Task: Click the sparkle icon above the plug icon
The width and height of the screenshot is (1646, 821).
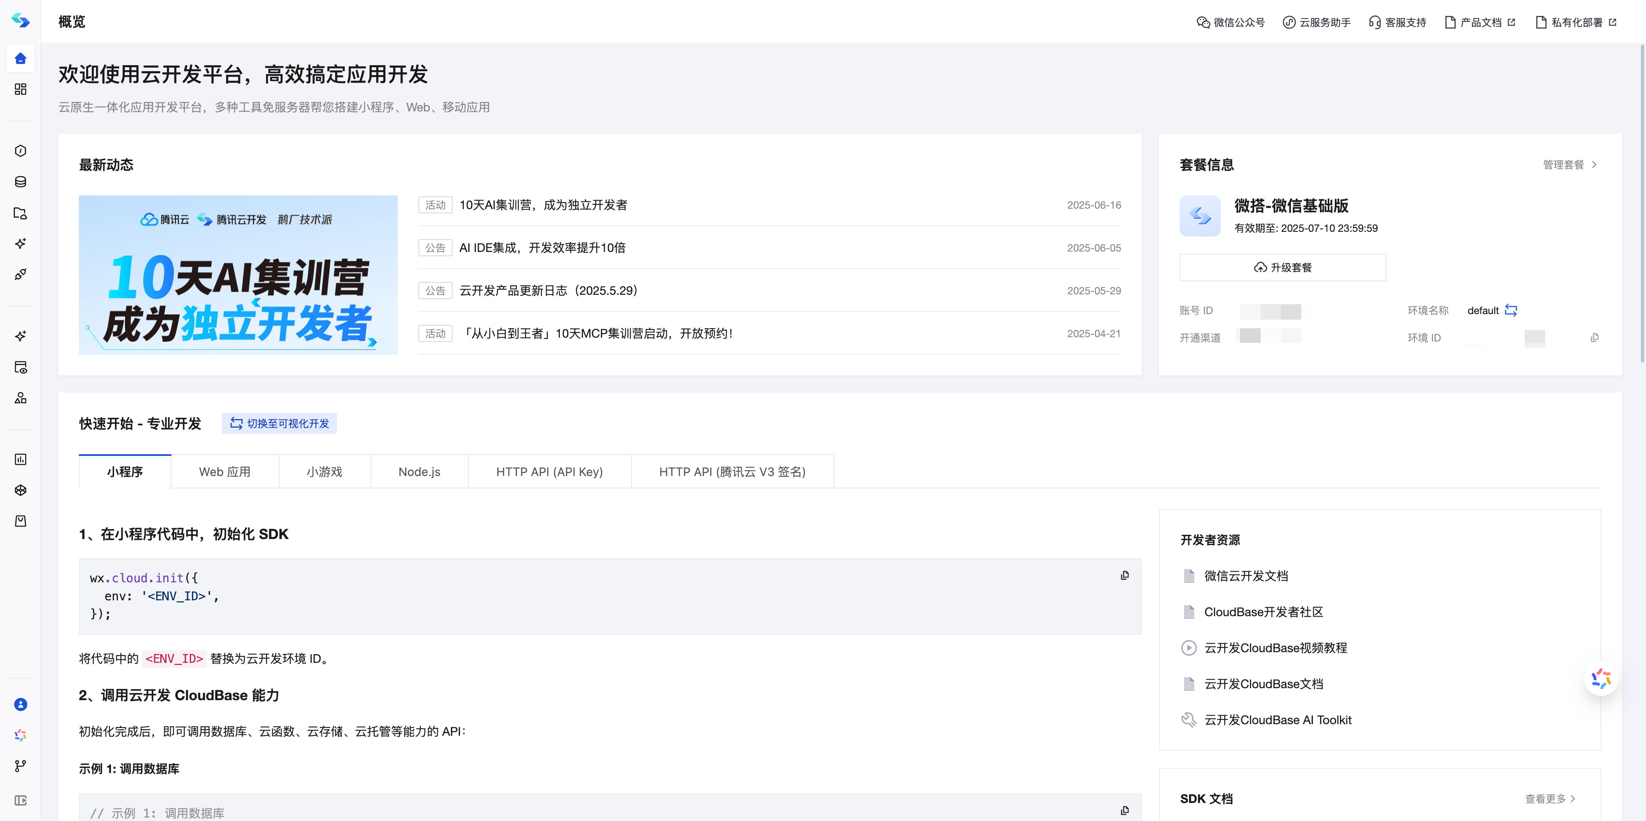Action: tap(21, 243)
